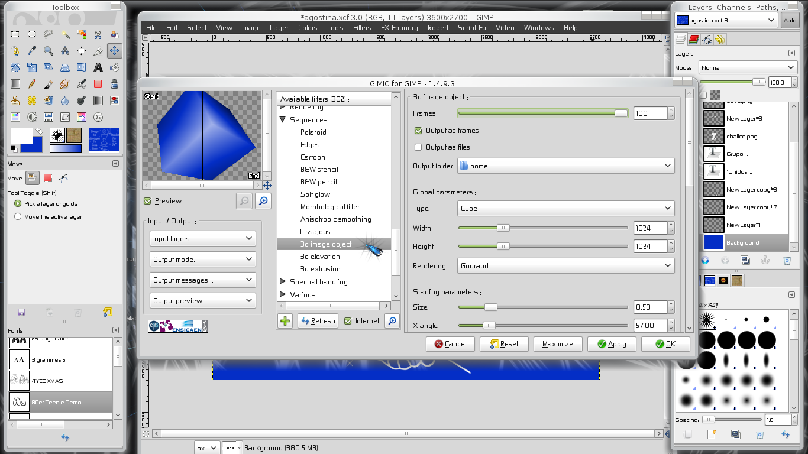Collapse the Sequences filter category
This screenshot has height=454, width=808.
[x=283, y=119]
